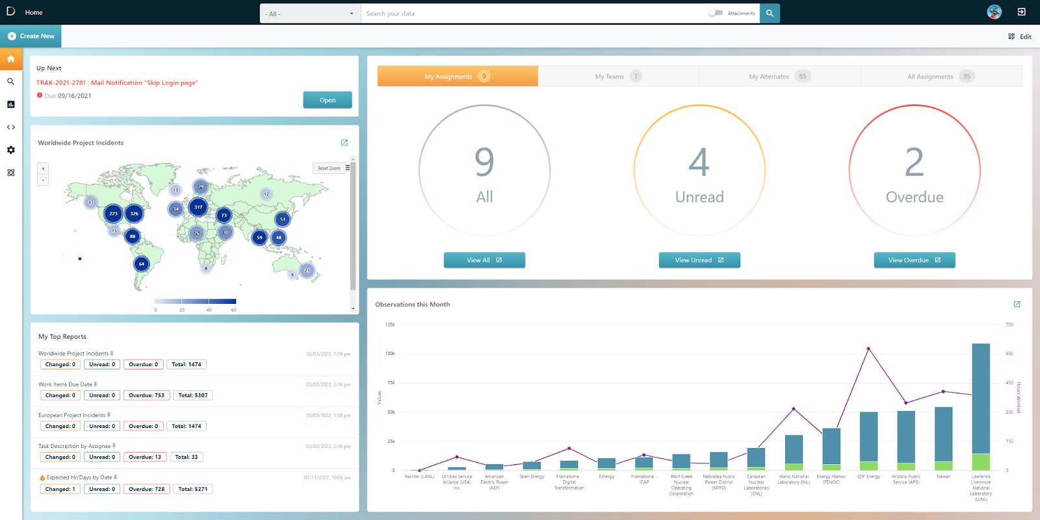Switch to the All Assignments tab
This screenshot has width=1040, height=520.
click(x=941, y=77)
